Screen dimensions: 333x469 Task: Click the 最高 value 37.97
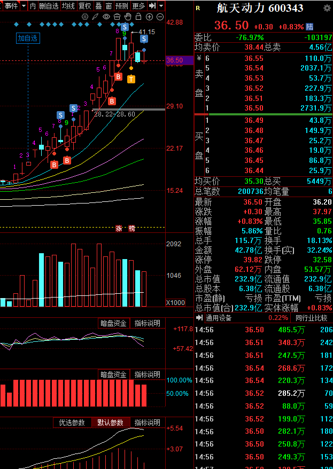click(322, 212)
